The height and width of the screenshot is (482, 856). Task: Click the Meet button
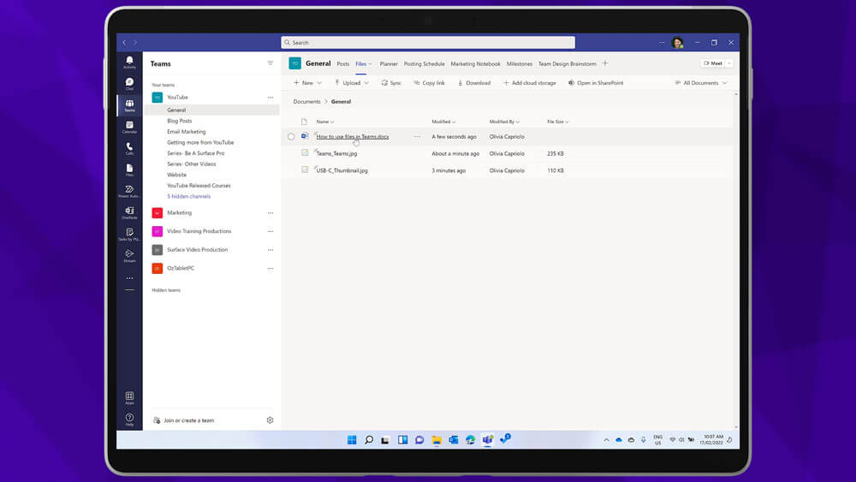coord(712,63)
